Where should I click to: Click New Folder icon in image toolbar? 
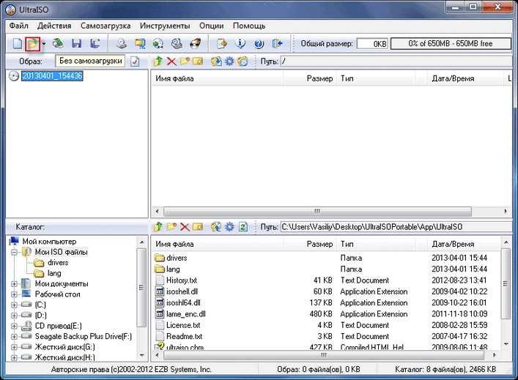[185, 61]
